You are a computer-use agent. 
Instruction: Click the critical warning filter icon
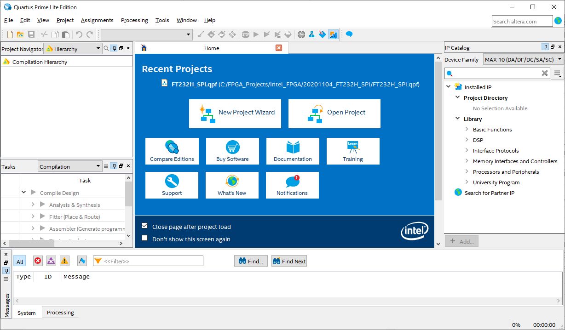tap(51, 261)
